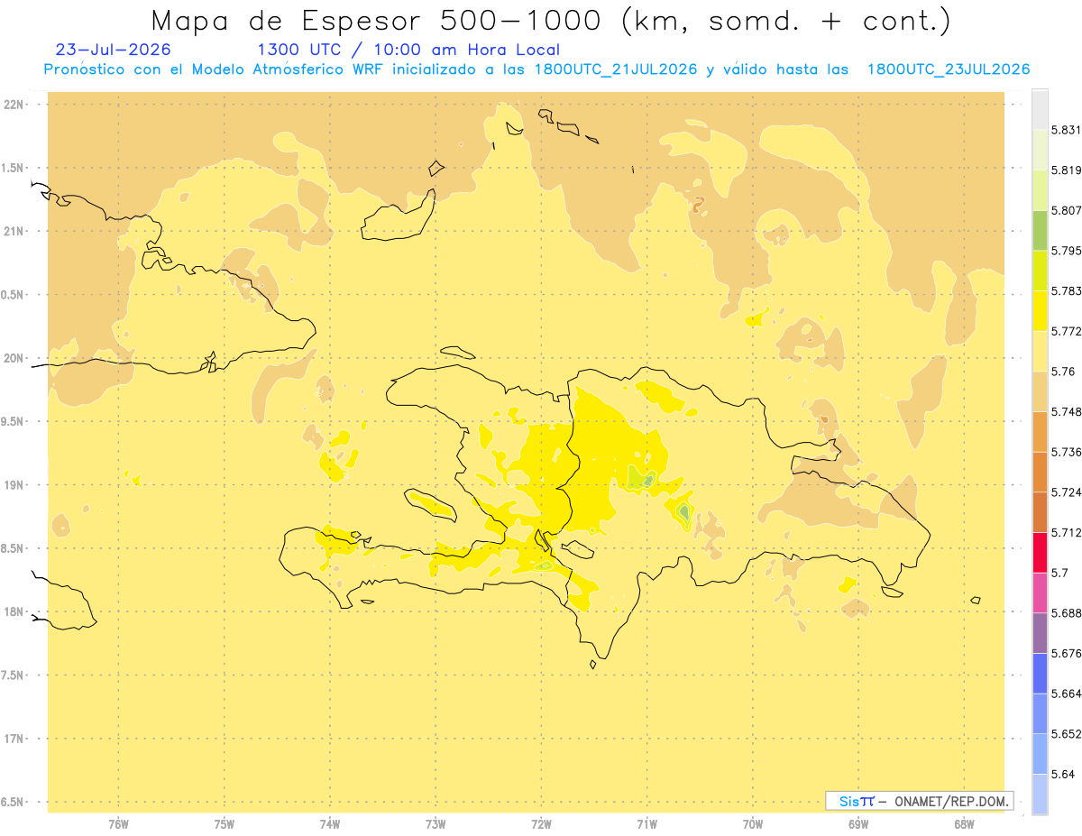Pick the pink colorbar swatch between 5.688 and 5.7
This screenshot has height=836, width=1082.
tap(1040, 593)
